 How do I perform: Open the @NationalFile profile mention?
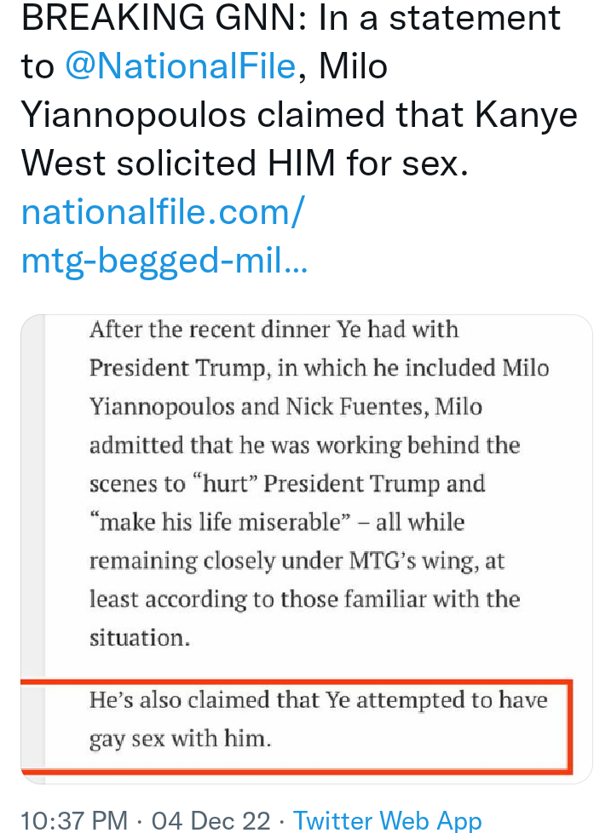pos(180,66)
